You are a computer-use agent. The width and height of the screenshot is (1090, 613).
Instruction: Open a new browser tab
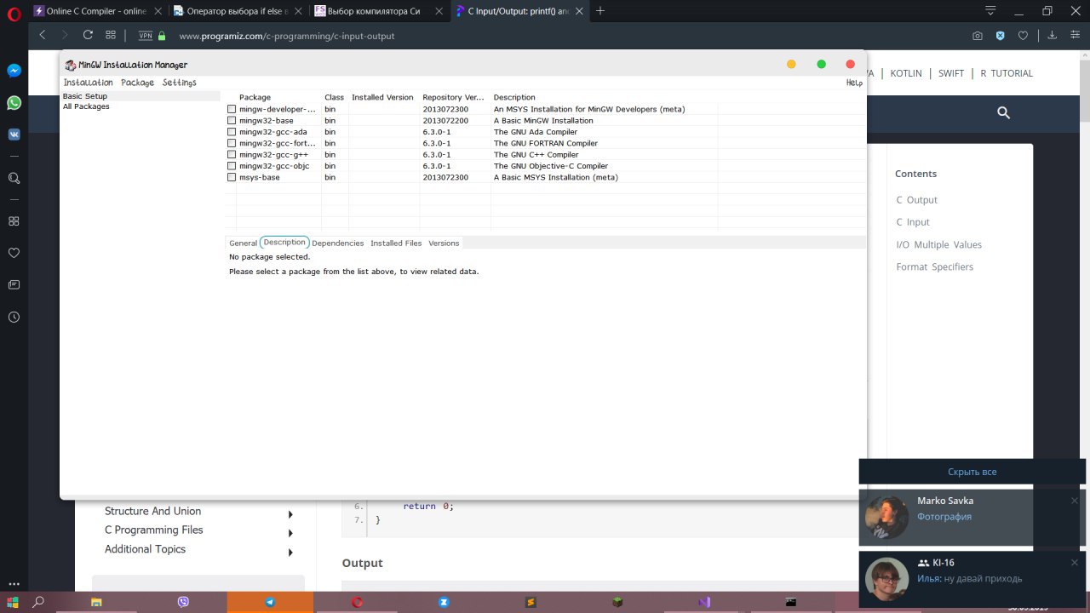600,11
